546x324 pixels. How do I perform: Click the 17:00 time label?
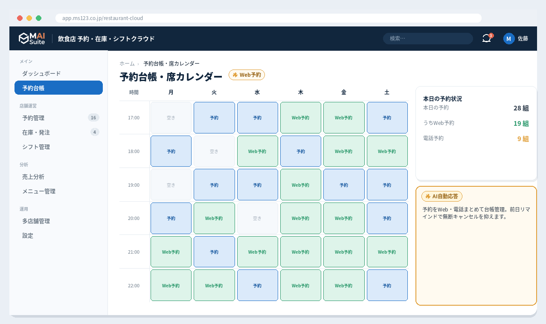click(134, 118)
